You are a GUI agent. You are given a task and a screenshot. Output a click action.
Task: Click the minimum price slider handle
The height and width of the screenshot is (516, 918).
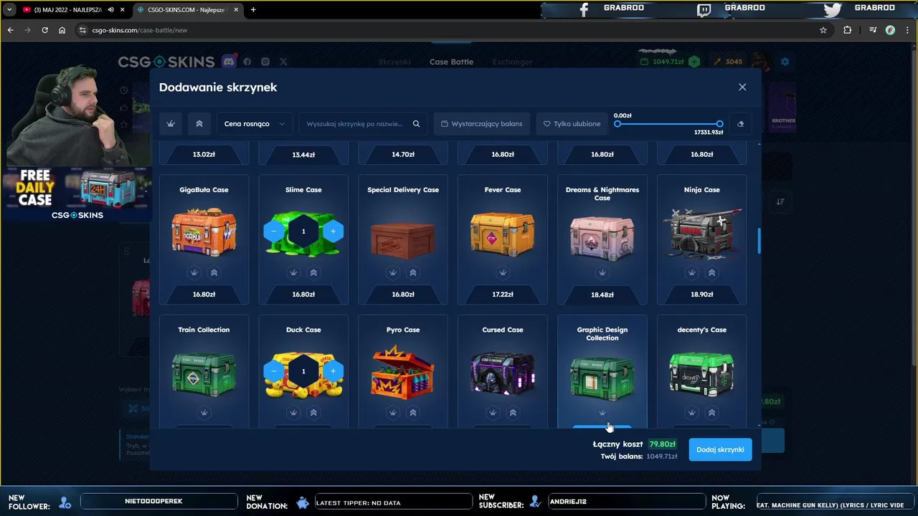(617, 124)
